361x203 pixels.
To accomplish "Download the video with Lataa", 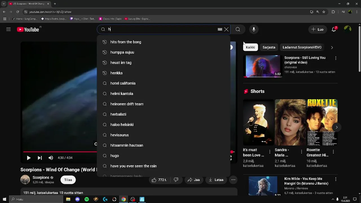I will click(x=216, y=180).
